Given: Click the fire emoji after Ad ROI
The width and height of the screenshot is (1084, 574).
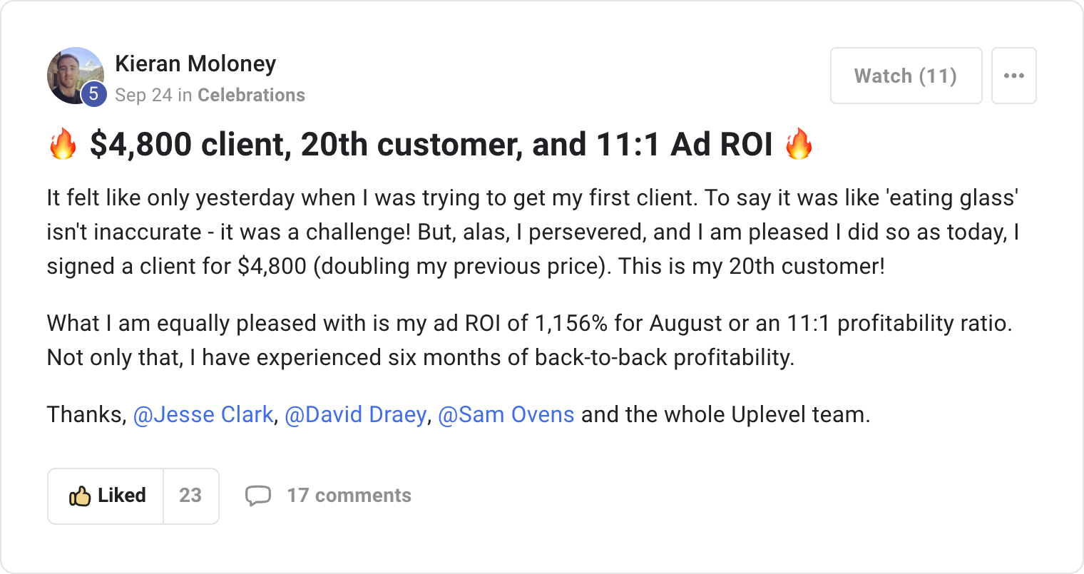Looking at the screenshot, I should [x=799, y=145].
